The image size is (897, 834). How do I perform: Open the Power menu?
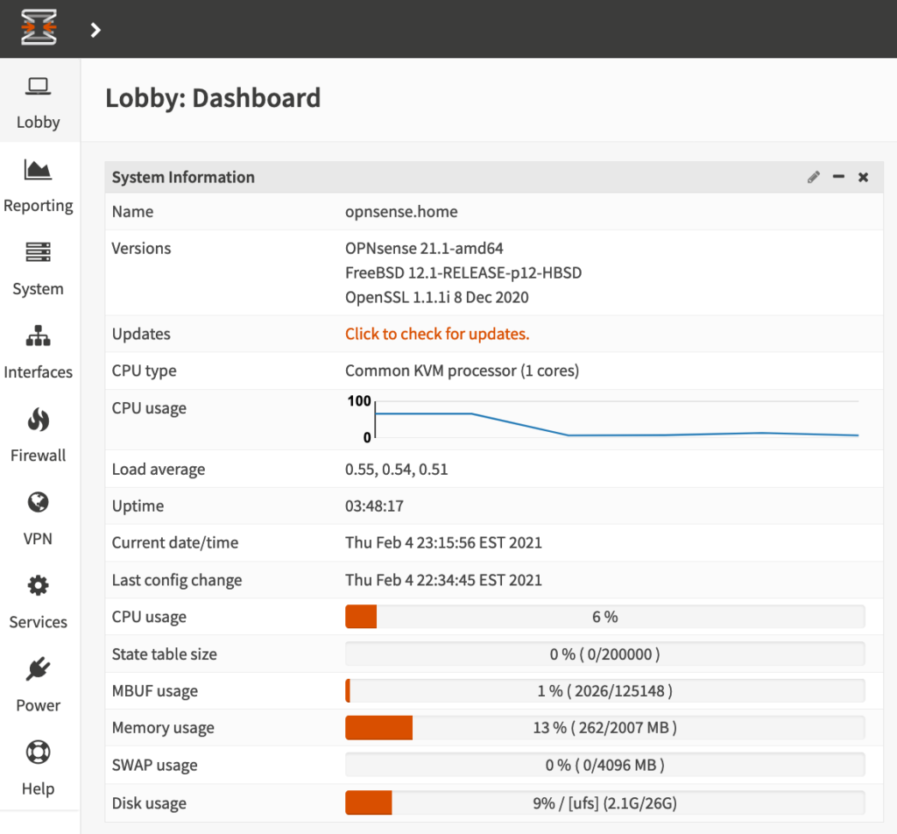pos(39,685)
